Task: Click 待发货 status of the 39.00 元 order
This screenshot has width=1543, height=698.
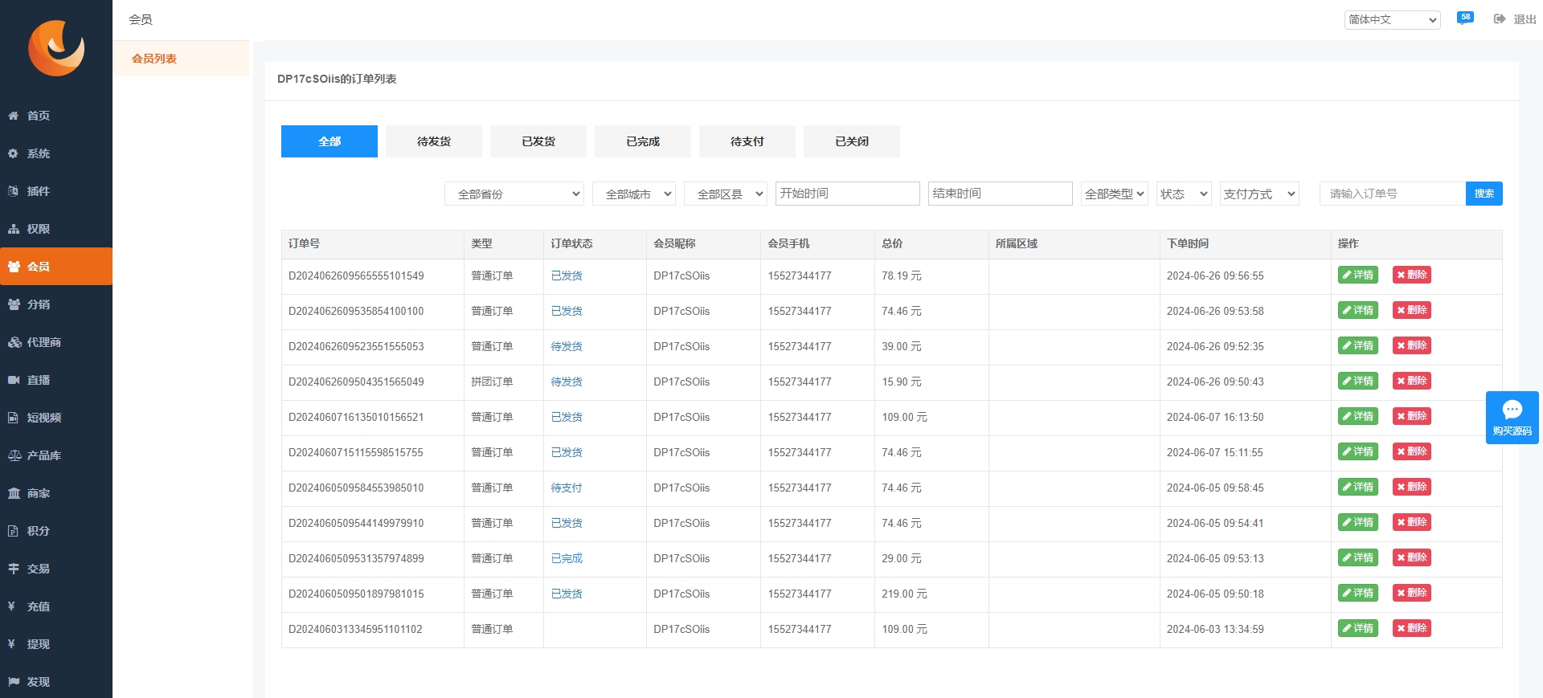Action: (567, 346)
